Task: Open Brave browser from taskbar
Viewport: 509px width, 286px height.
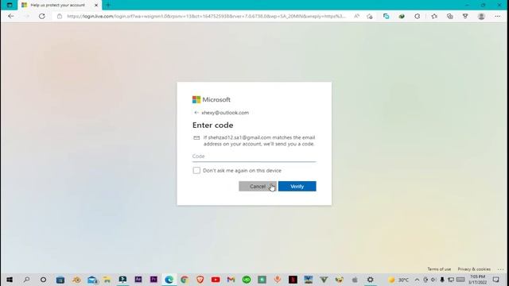Action: [200, 280]
